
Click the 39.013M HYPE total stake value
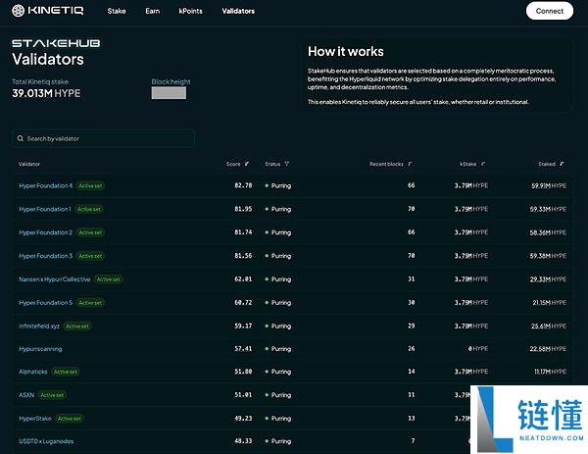click(46, 93)
